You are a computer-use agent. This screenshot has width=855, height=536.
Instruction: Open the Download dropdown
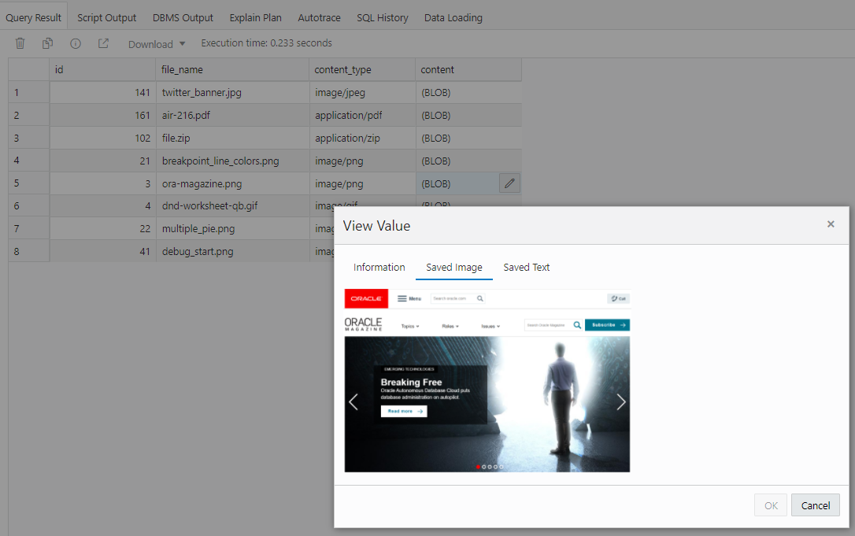click(157, 44)
